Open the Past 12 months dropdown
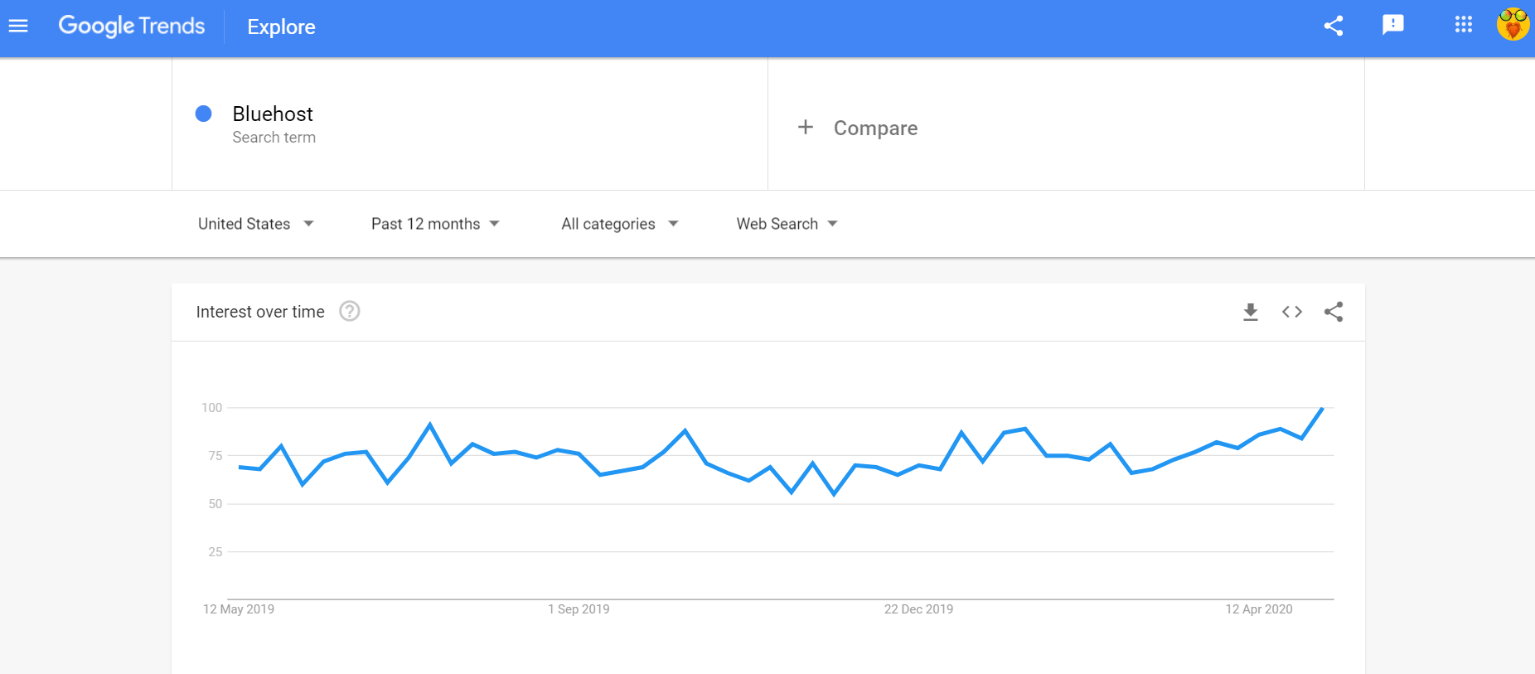The width and height of the screenshot is (1535, 674). coord(435,224)
